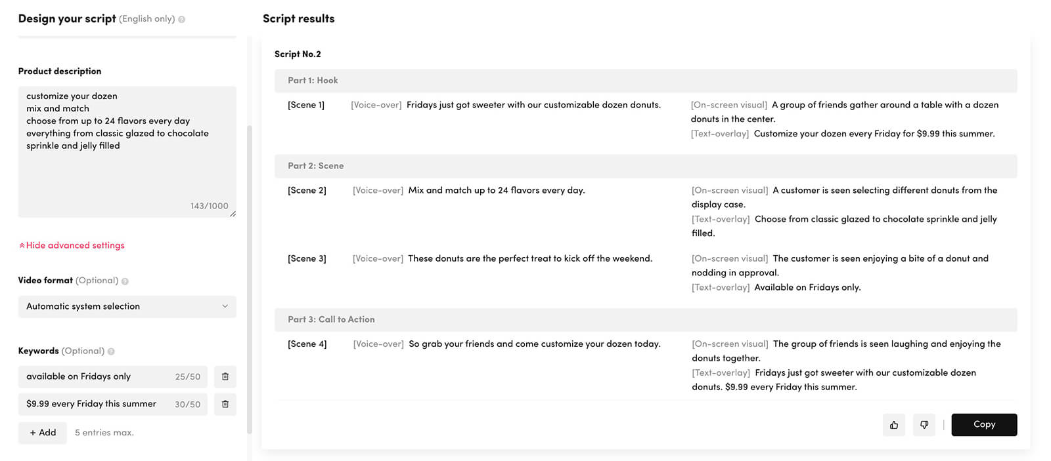Image resolution: width=1051 pixels, height=461 pixels.
Task: Click help icon next to Keywords label
Action: click(x=111, y=351)
